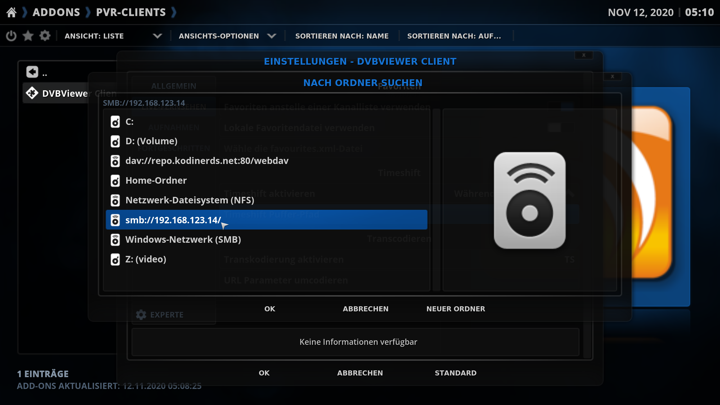Click Abbrechen in DVBViewer settings dialog
720x405 pixels.
[360, 373]
